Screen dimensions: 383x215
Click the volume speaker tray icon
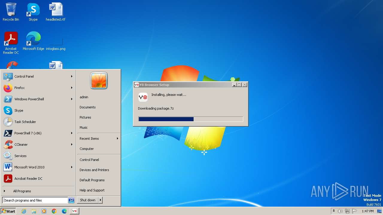(x=340, y=211)
